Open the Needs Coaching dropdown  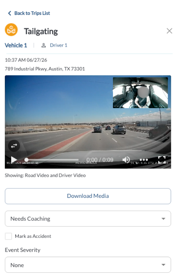88,219
